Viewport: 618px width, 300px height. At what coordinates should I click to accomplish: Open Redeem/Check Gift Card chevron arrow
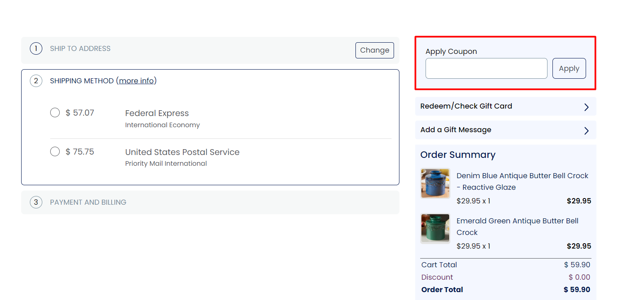tap(586, 107)
